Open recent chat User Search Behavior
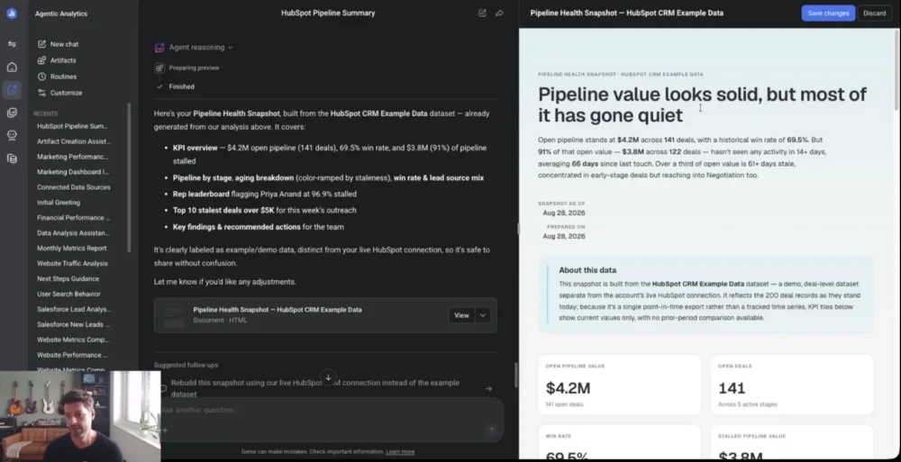 [68, 294]
